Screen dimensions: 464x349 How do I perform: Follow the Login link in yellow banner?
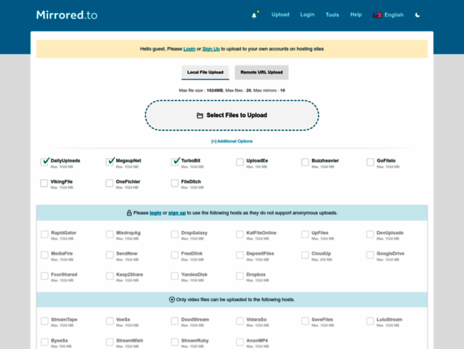pyautogui.click(x=189, y=49)
